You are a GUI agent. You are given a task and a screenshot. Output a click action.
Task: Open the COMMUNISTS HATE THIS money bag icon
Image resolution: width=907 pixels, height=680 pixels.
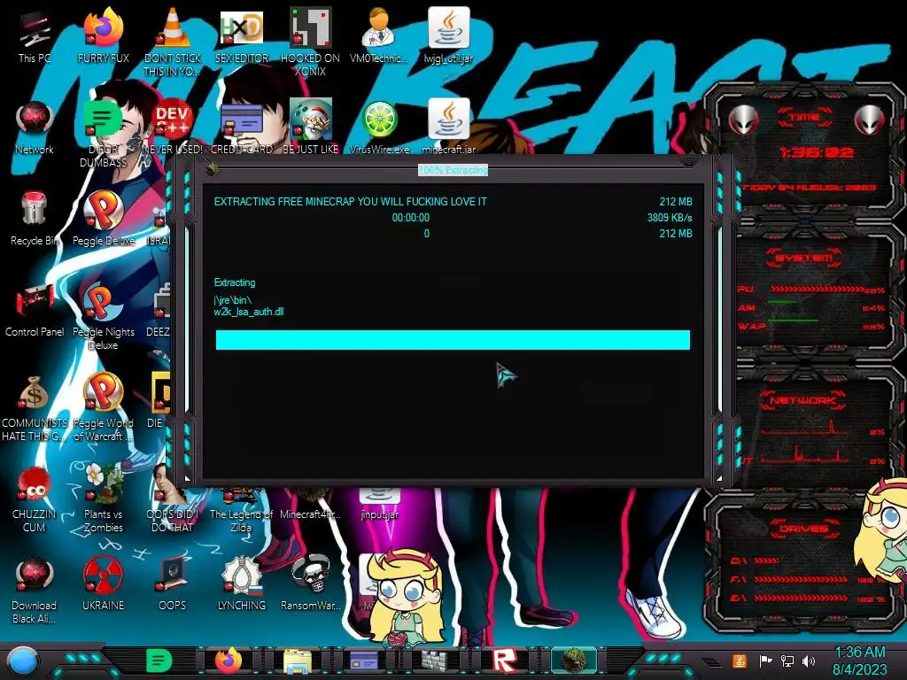pyautogui.click(x=35, y=407)
